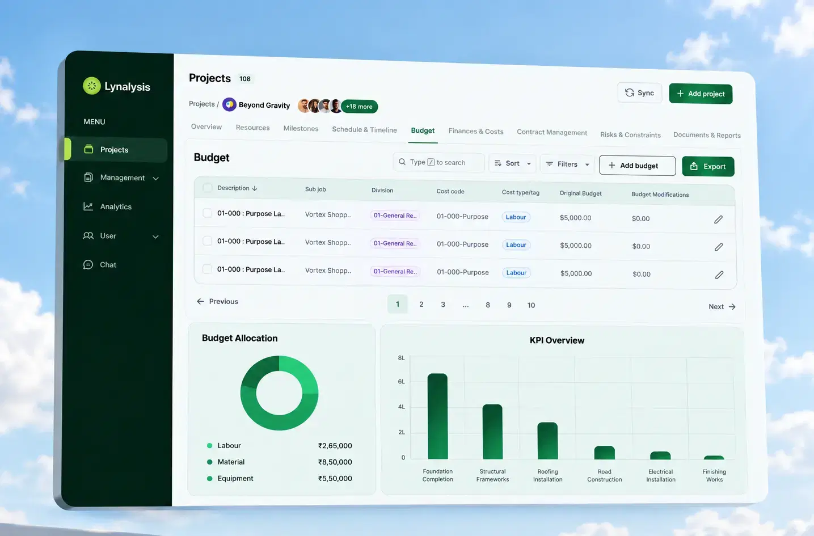Click the Sync button
Screen dimensions: 814x536
click(640, 93)
